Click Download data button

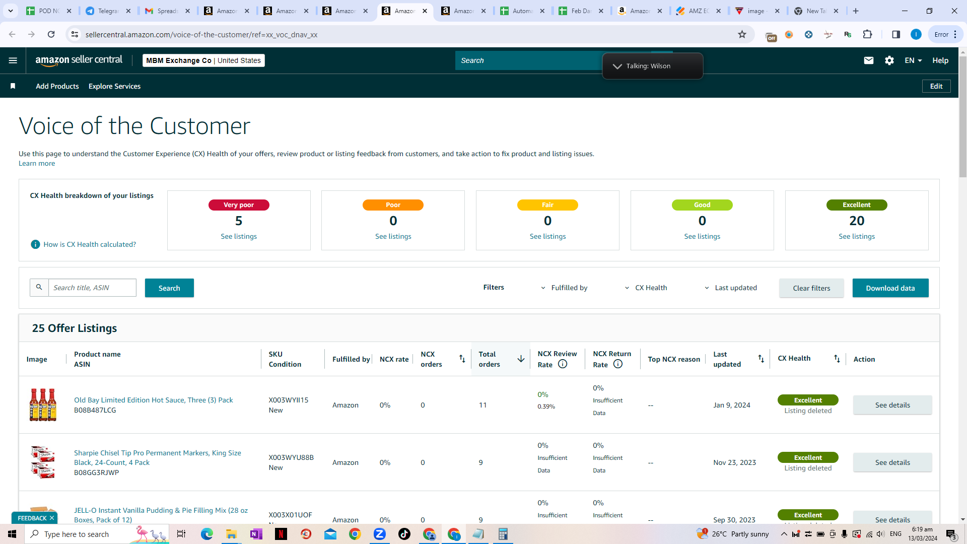tap(890, 288)
